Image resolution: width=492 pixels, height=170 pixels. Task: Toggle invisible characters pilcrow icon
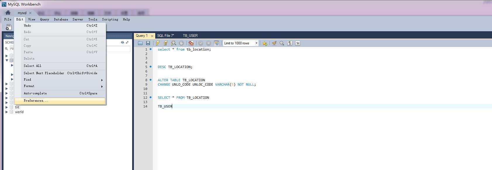point(290,43)
